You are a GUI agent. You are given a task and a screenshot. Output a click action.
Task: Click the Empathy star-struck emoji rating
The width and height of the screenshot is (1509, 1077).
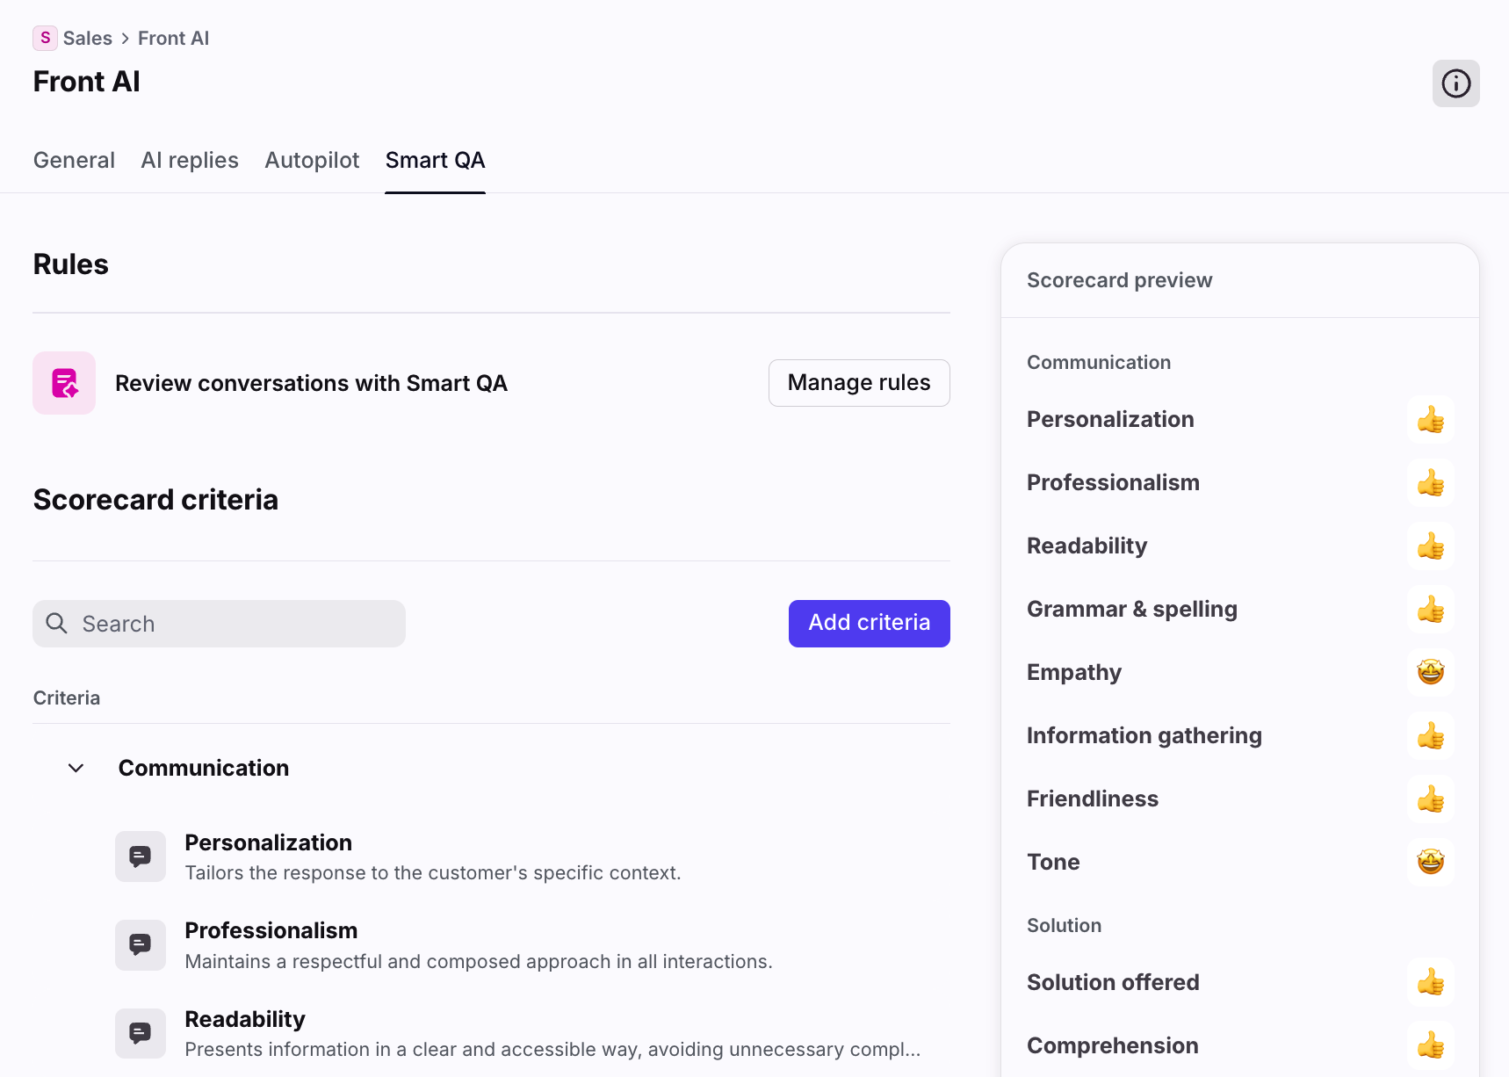click(x=1430, y=673)
